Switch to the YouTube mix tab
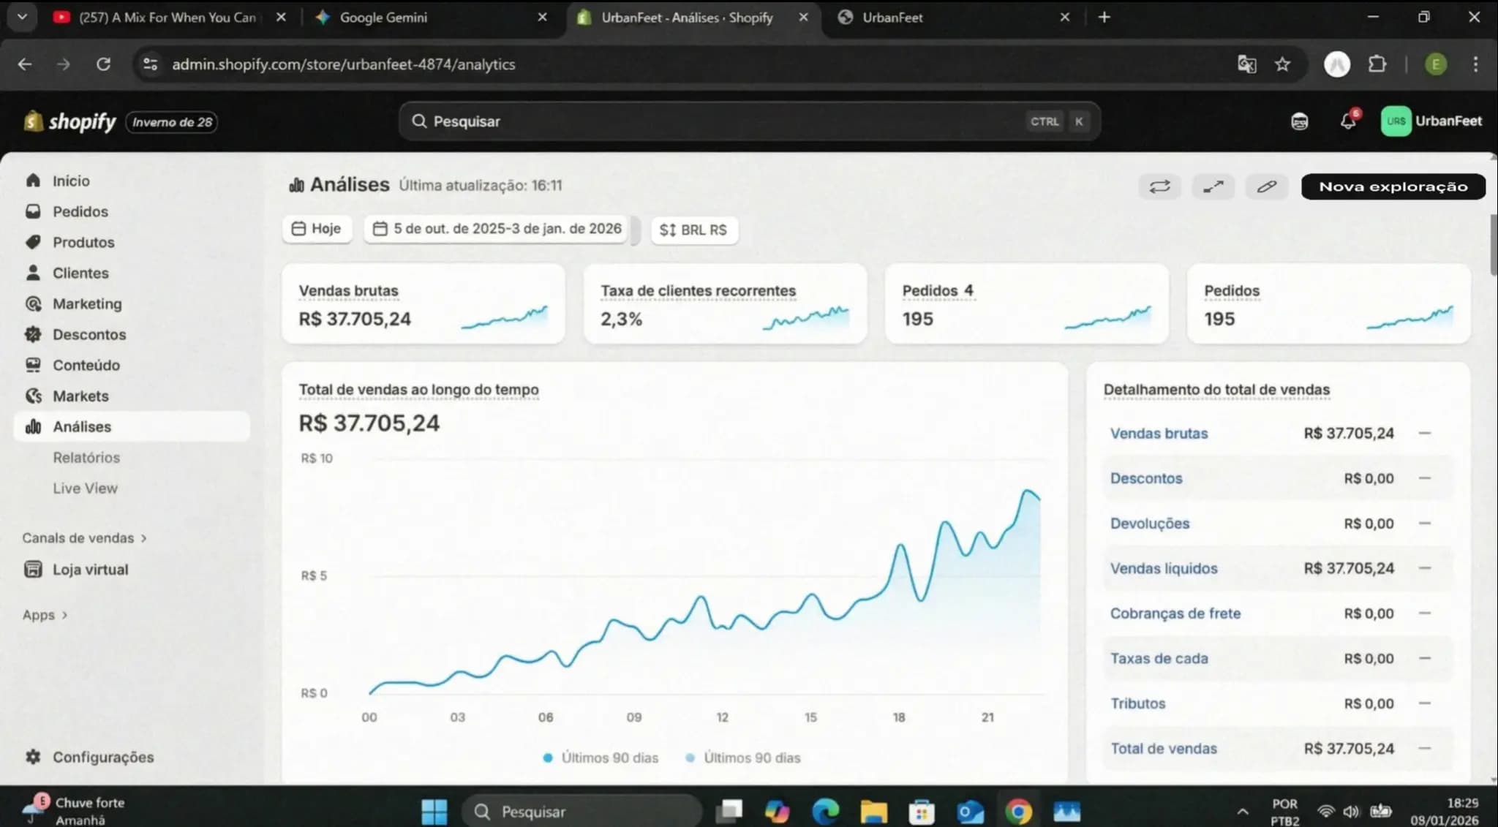Screen dimensions: 1498x827 click(x=168, y=18)
